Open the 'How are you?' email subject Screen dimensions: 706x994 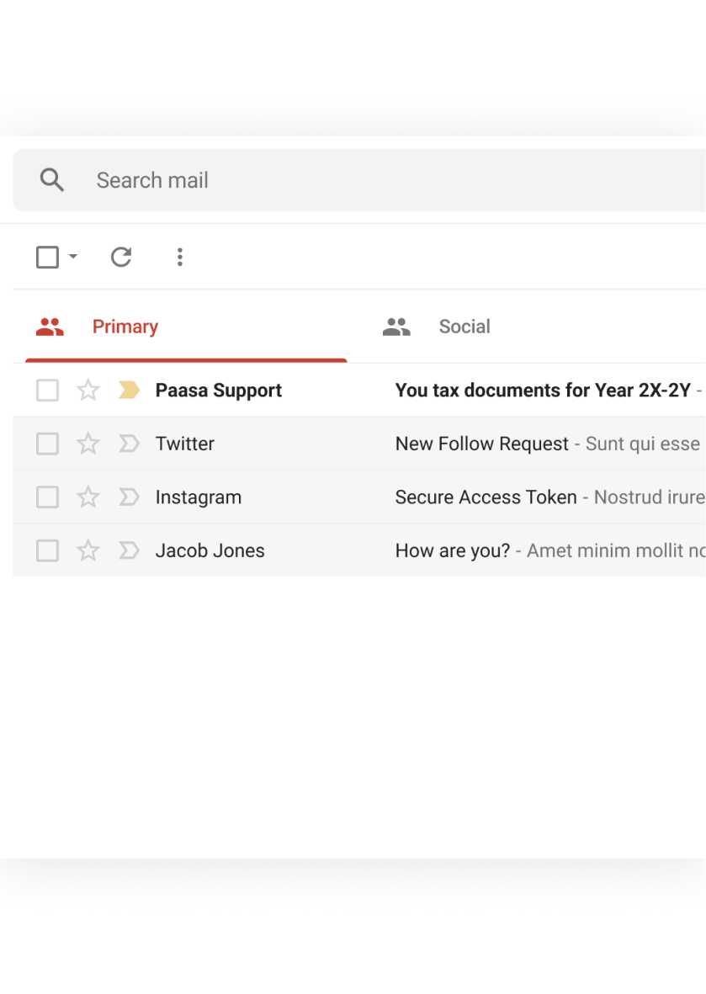coord(453,551)
